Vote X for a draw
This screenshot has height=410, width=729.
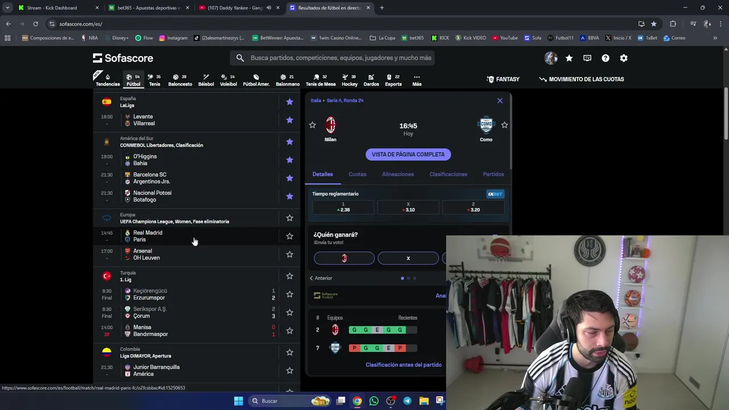click(x=408, y=259)
